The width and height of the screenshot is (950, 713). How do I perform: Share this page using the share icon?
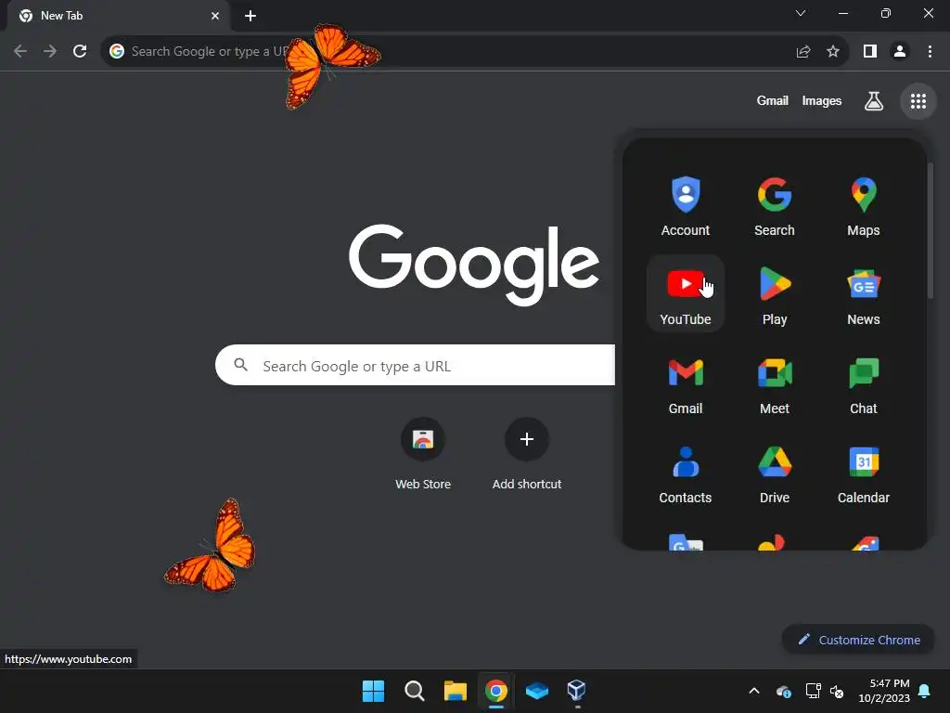tap(803, 52)
